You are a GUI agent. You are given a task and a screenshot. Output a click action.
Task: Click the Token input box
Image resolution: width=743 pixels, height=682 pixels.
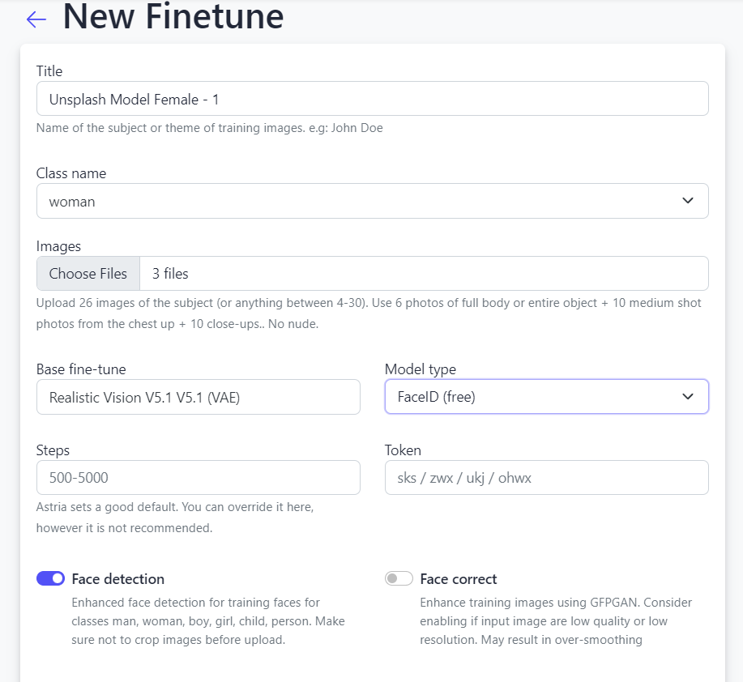(546, 478)
